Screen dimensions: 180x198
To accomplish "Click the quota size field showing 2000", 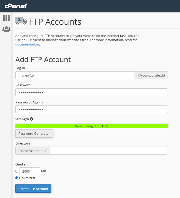I will (30, 171).
